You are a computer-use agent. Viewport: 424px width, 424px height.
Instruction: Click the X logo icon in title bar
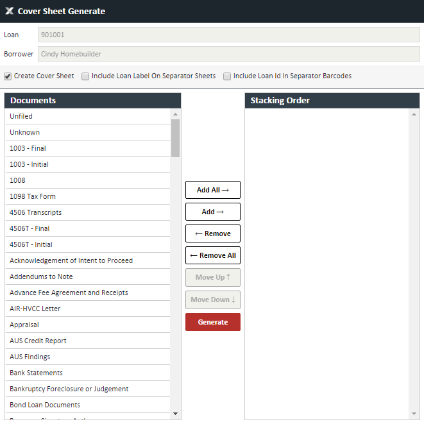[x=9, y=11]
